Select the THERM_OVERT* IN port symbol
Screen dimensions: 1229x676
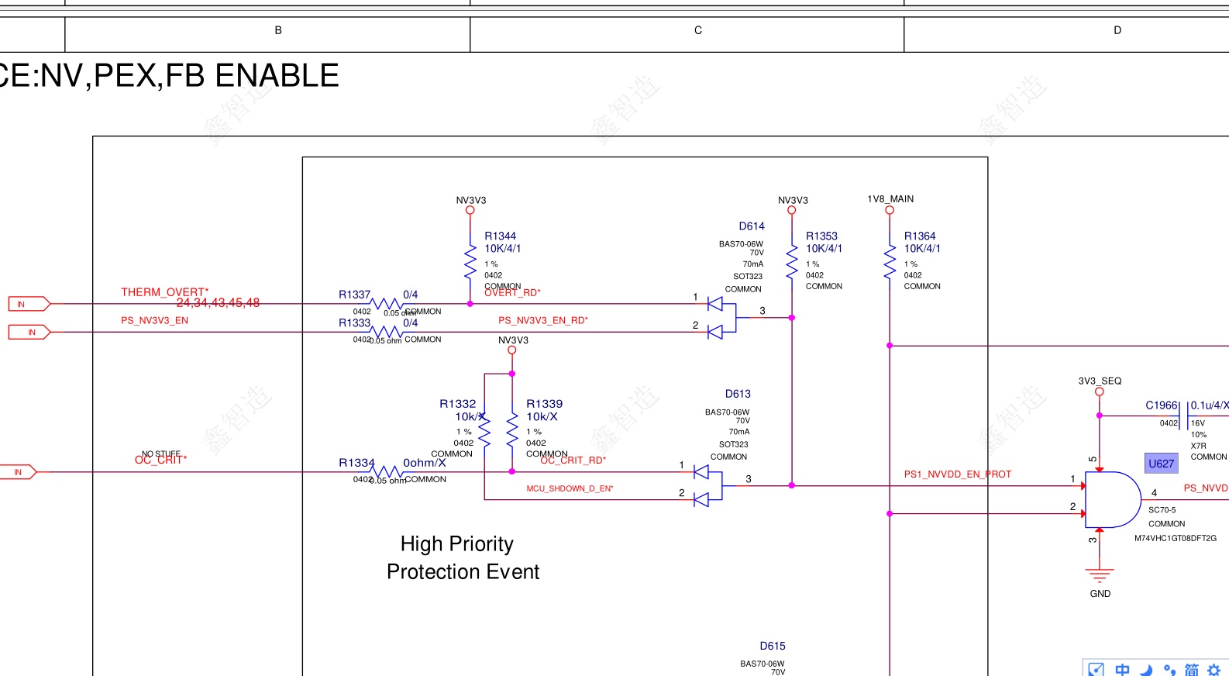point(29,304)
